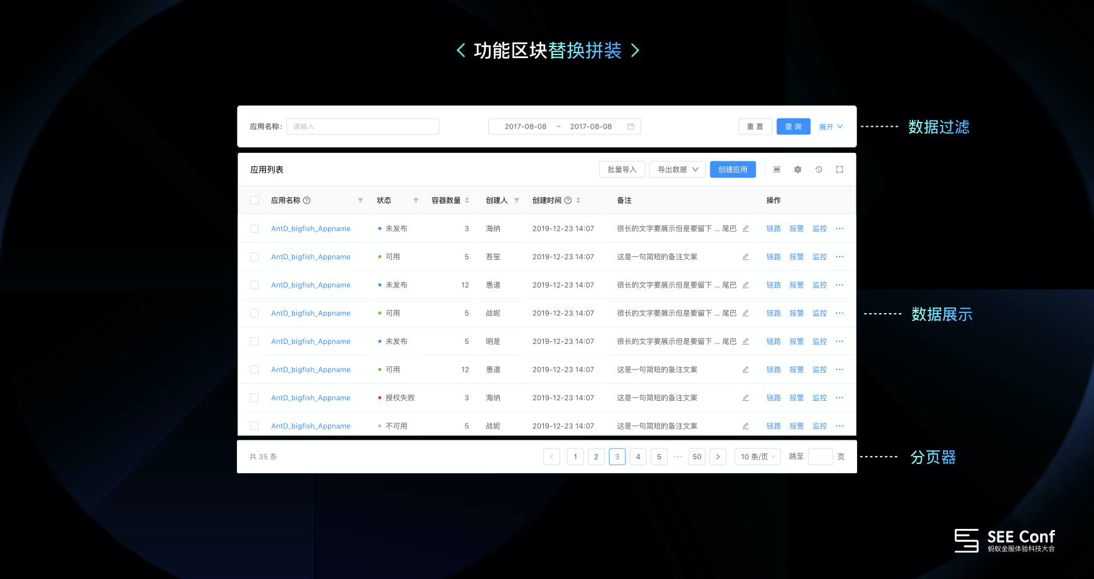The height and width of the screenshot is (579, 1094).
Task: Open the filter menu for 状态 column
Action: coord(416,200)
